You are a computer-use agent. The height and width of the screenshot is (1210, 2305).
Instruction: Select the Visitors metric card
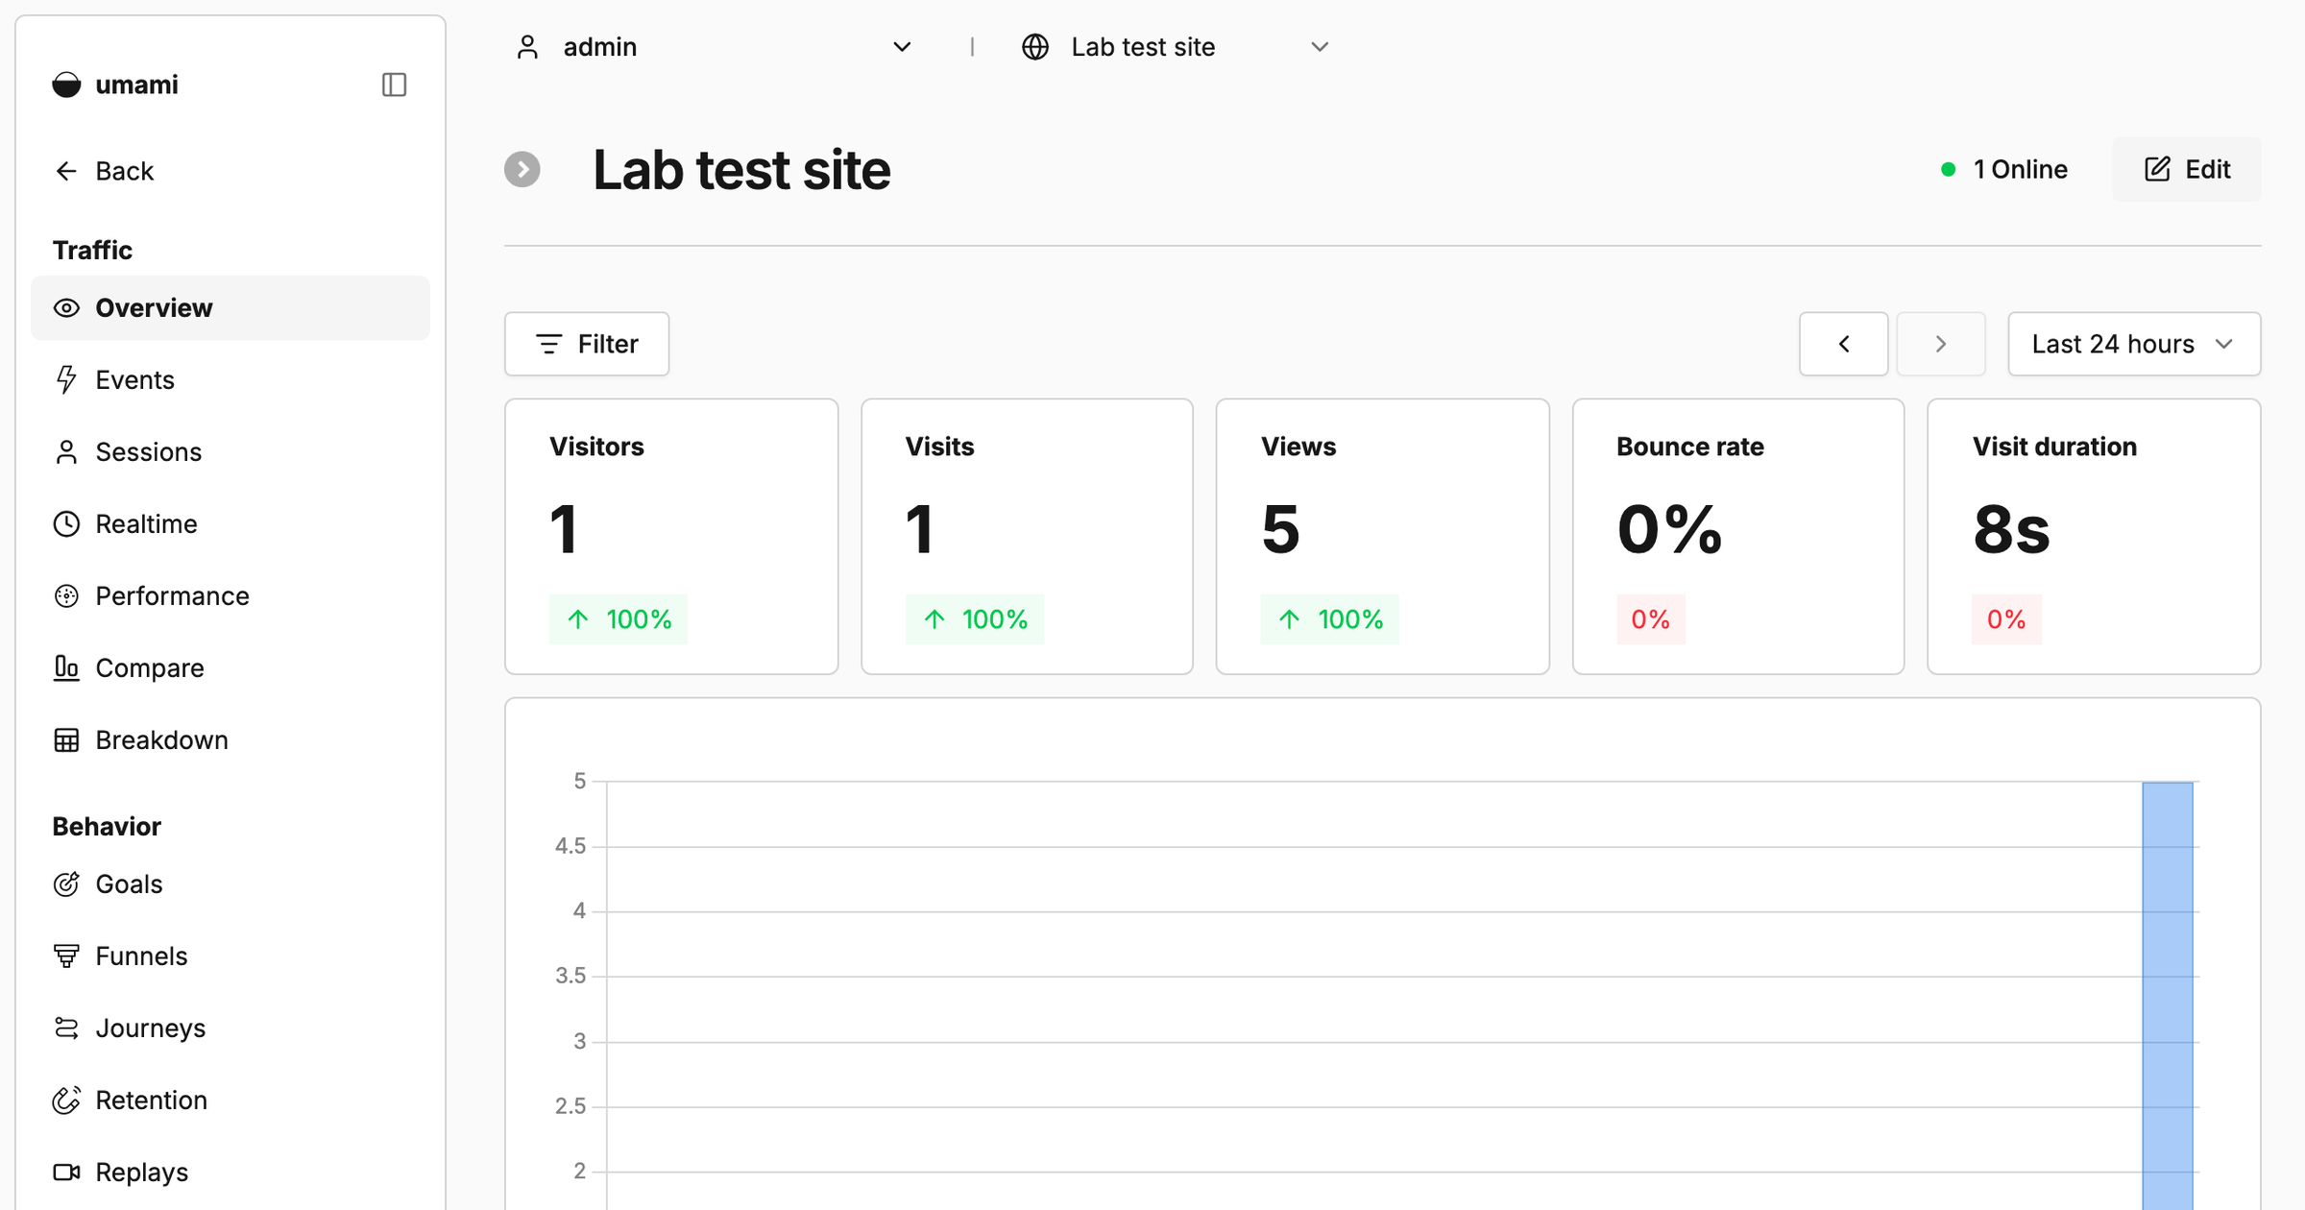[671, 537]
